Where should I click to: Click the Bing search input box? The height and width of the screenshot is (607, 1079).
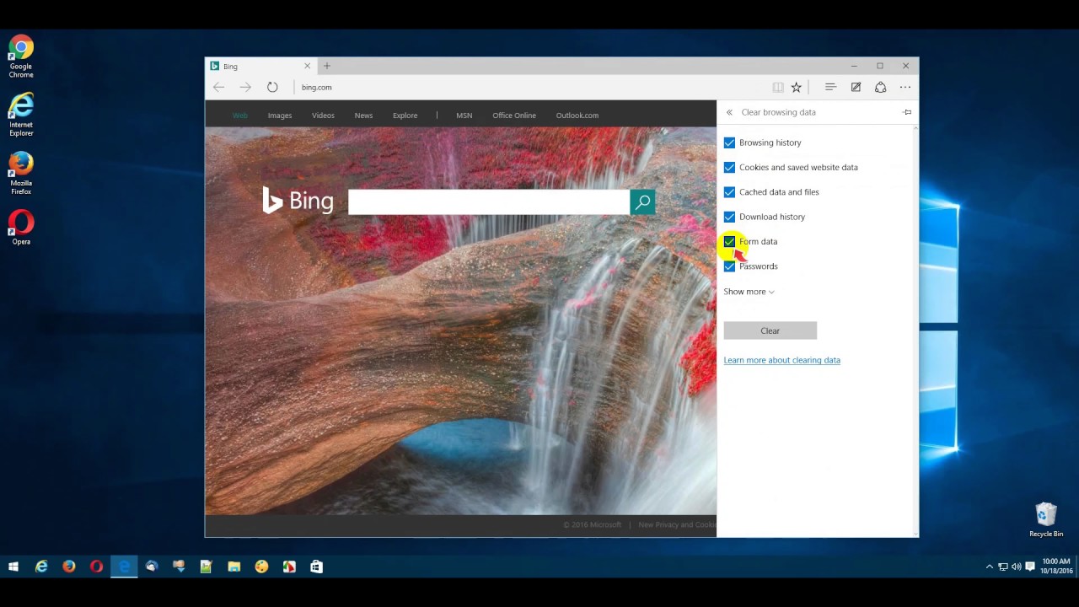(489, 201)
